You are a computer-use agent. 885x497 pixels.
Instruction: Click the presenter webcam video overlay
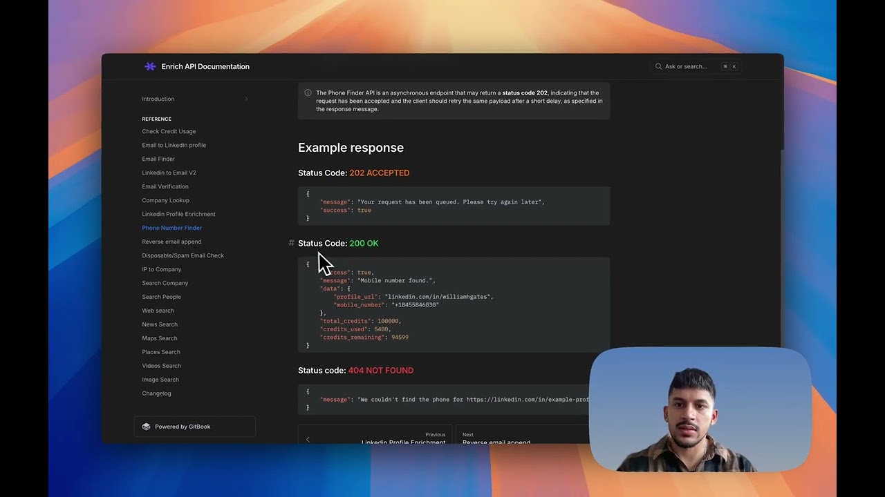(x=699, y=409)
